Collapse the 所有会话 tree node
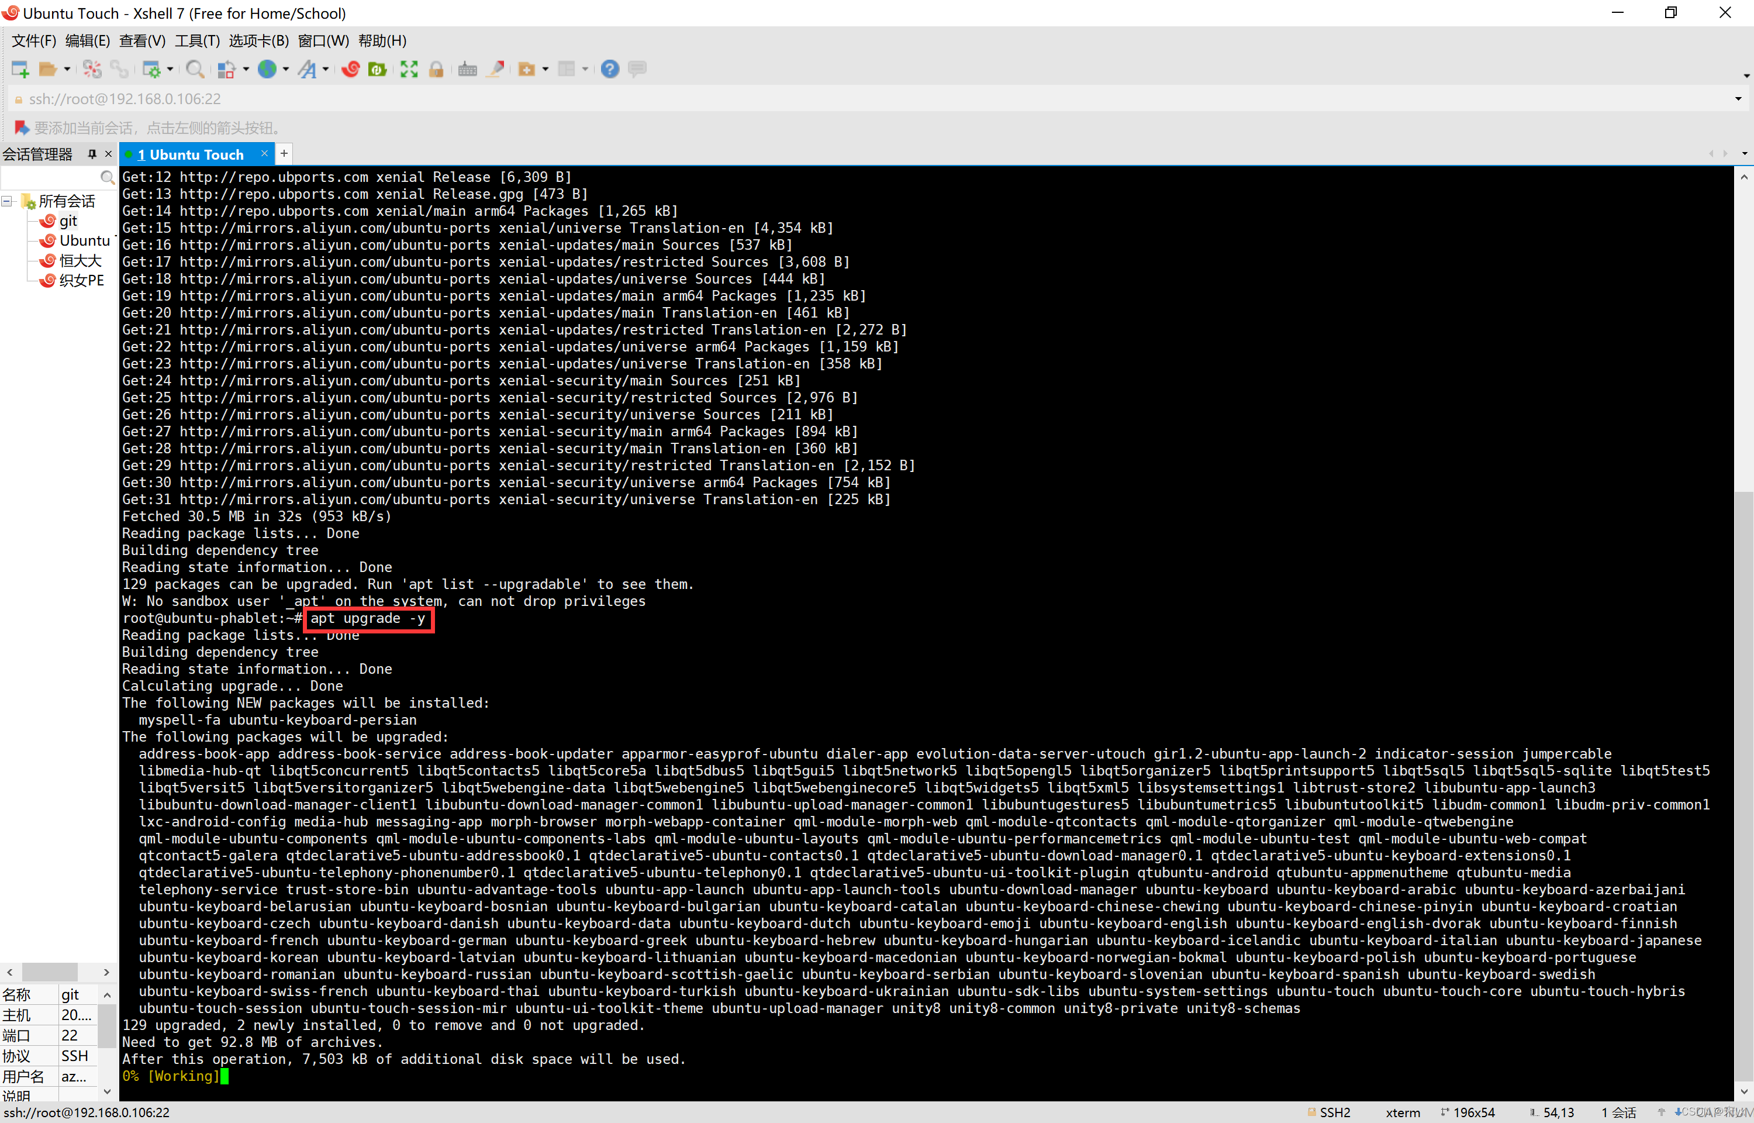This screenshot has height=1123, width=1754. tap(6, 201)
